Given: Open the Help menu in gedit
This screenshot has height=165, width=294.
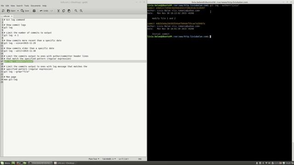Looking at the screenshot, I should (x=44, y=5).
